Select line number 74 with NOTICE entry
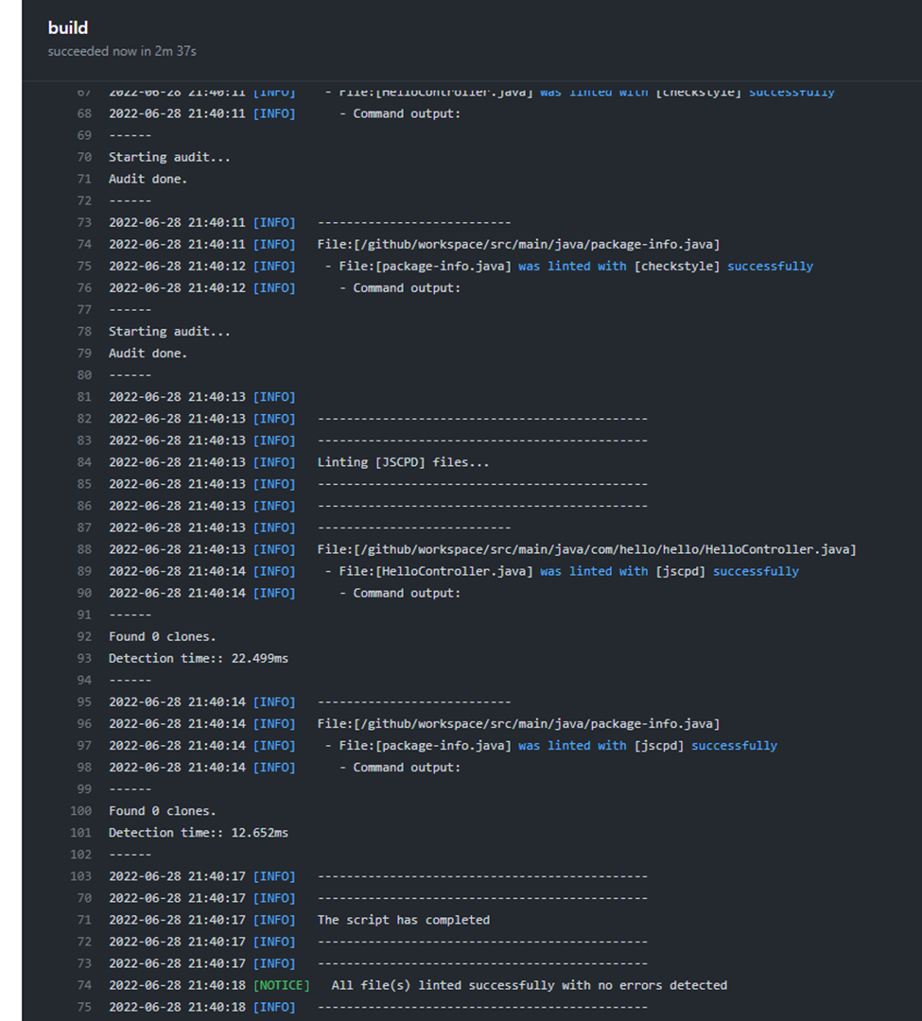The height and width of the screenshot is (1021, 922). point(83,984)
